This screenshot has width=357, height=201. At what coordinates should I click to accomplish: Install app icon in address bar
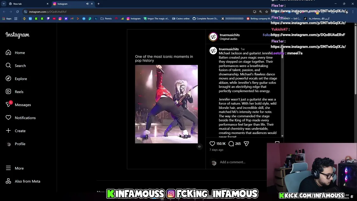(x=255, y=12)
